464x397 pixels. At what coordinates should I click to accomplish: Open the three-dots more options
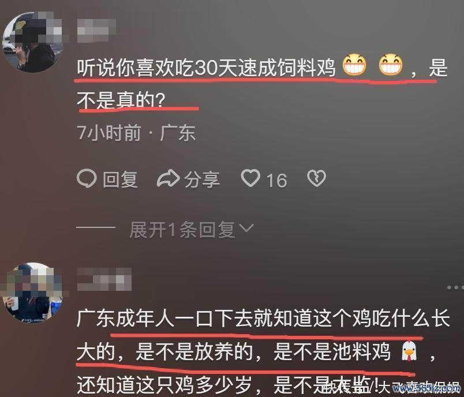(456, 287)
